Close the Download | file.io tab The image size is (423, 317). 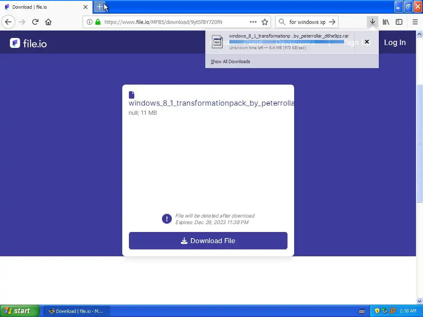click(x=85, y=7)
